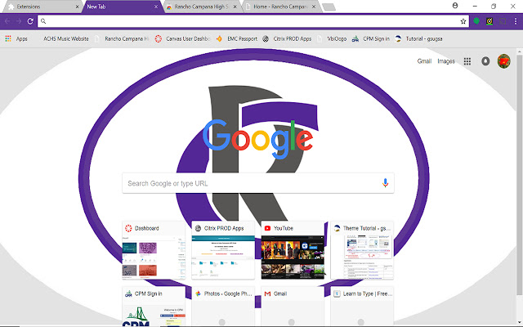Open the VbiOogo bookmark
523x327 pixels.
(x=333, y=38)
